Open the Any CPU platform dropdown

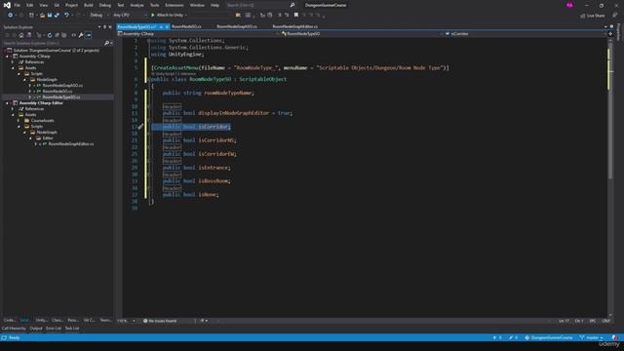(x=130, y=16)
